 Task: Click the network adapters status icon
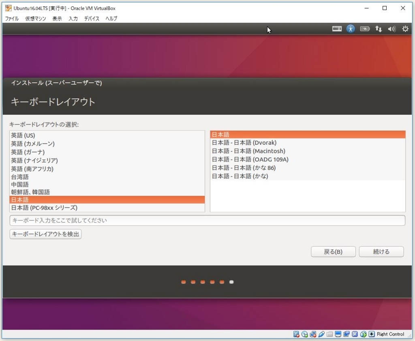tap(313, 334)
